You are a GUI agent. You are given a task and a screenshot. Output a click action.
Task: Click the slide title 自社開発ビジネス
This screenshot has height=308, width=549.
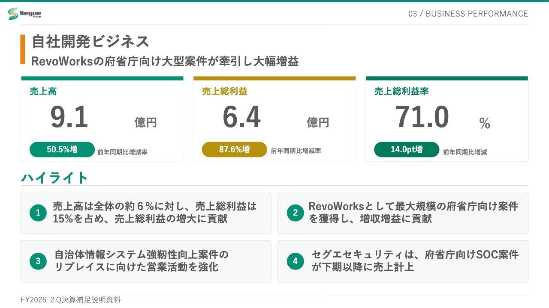[90, 41]
